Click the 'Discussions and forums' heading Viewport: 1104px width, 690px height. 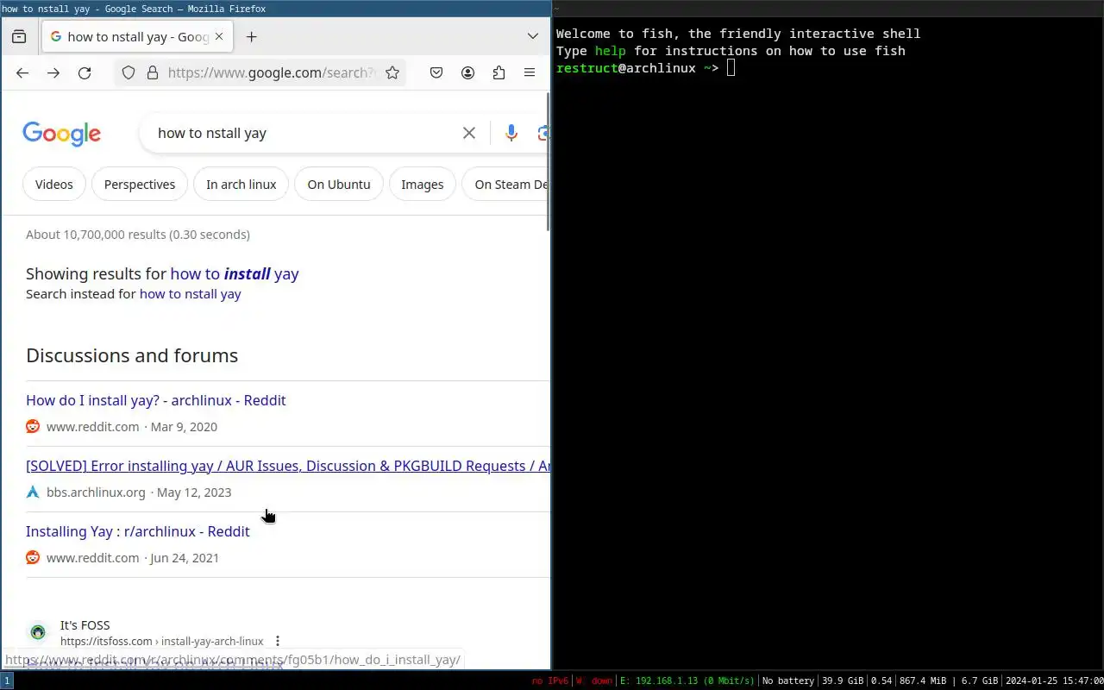pos(132,355)
